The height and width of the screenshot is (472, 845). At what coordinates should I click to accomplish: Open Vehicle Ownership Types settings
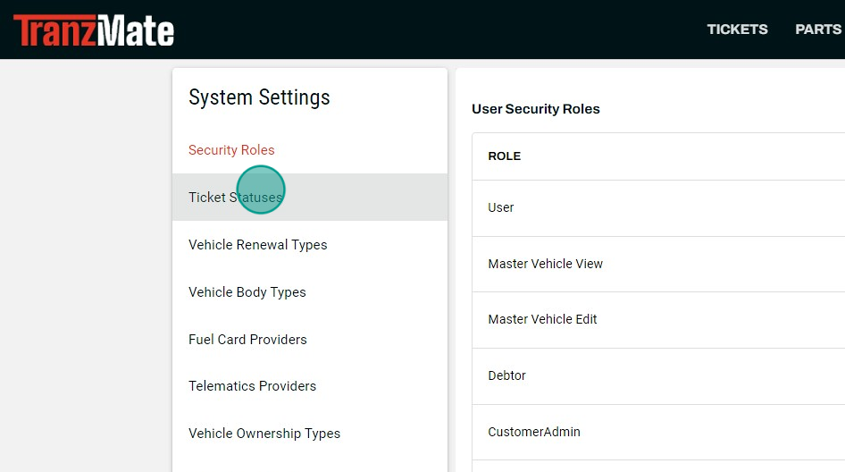(x=310, y=434)
